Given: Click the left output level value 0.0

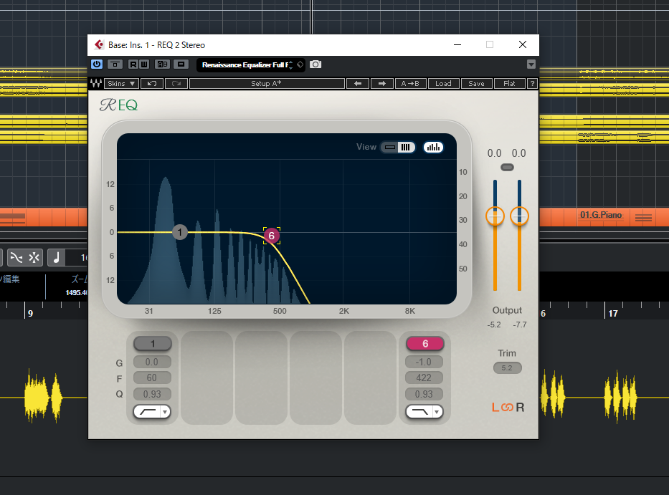Looking at the screenshot, I should [495, 153].
